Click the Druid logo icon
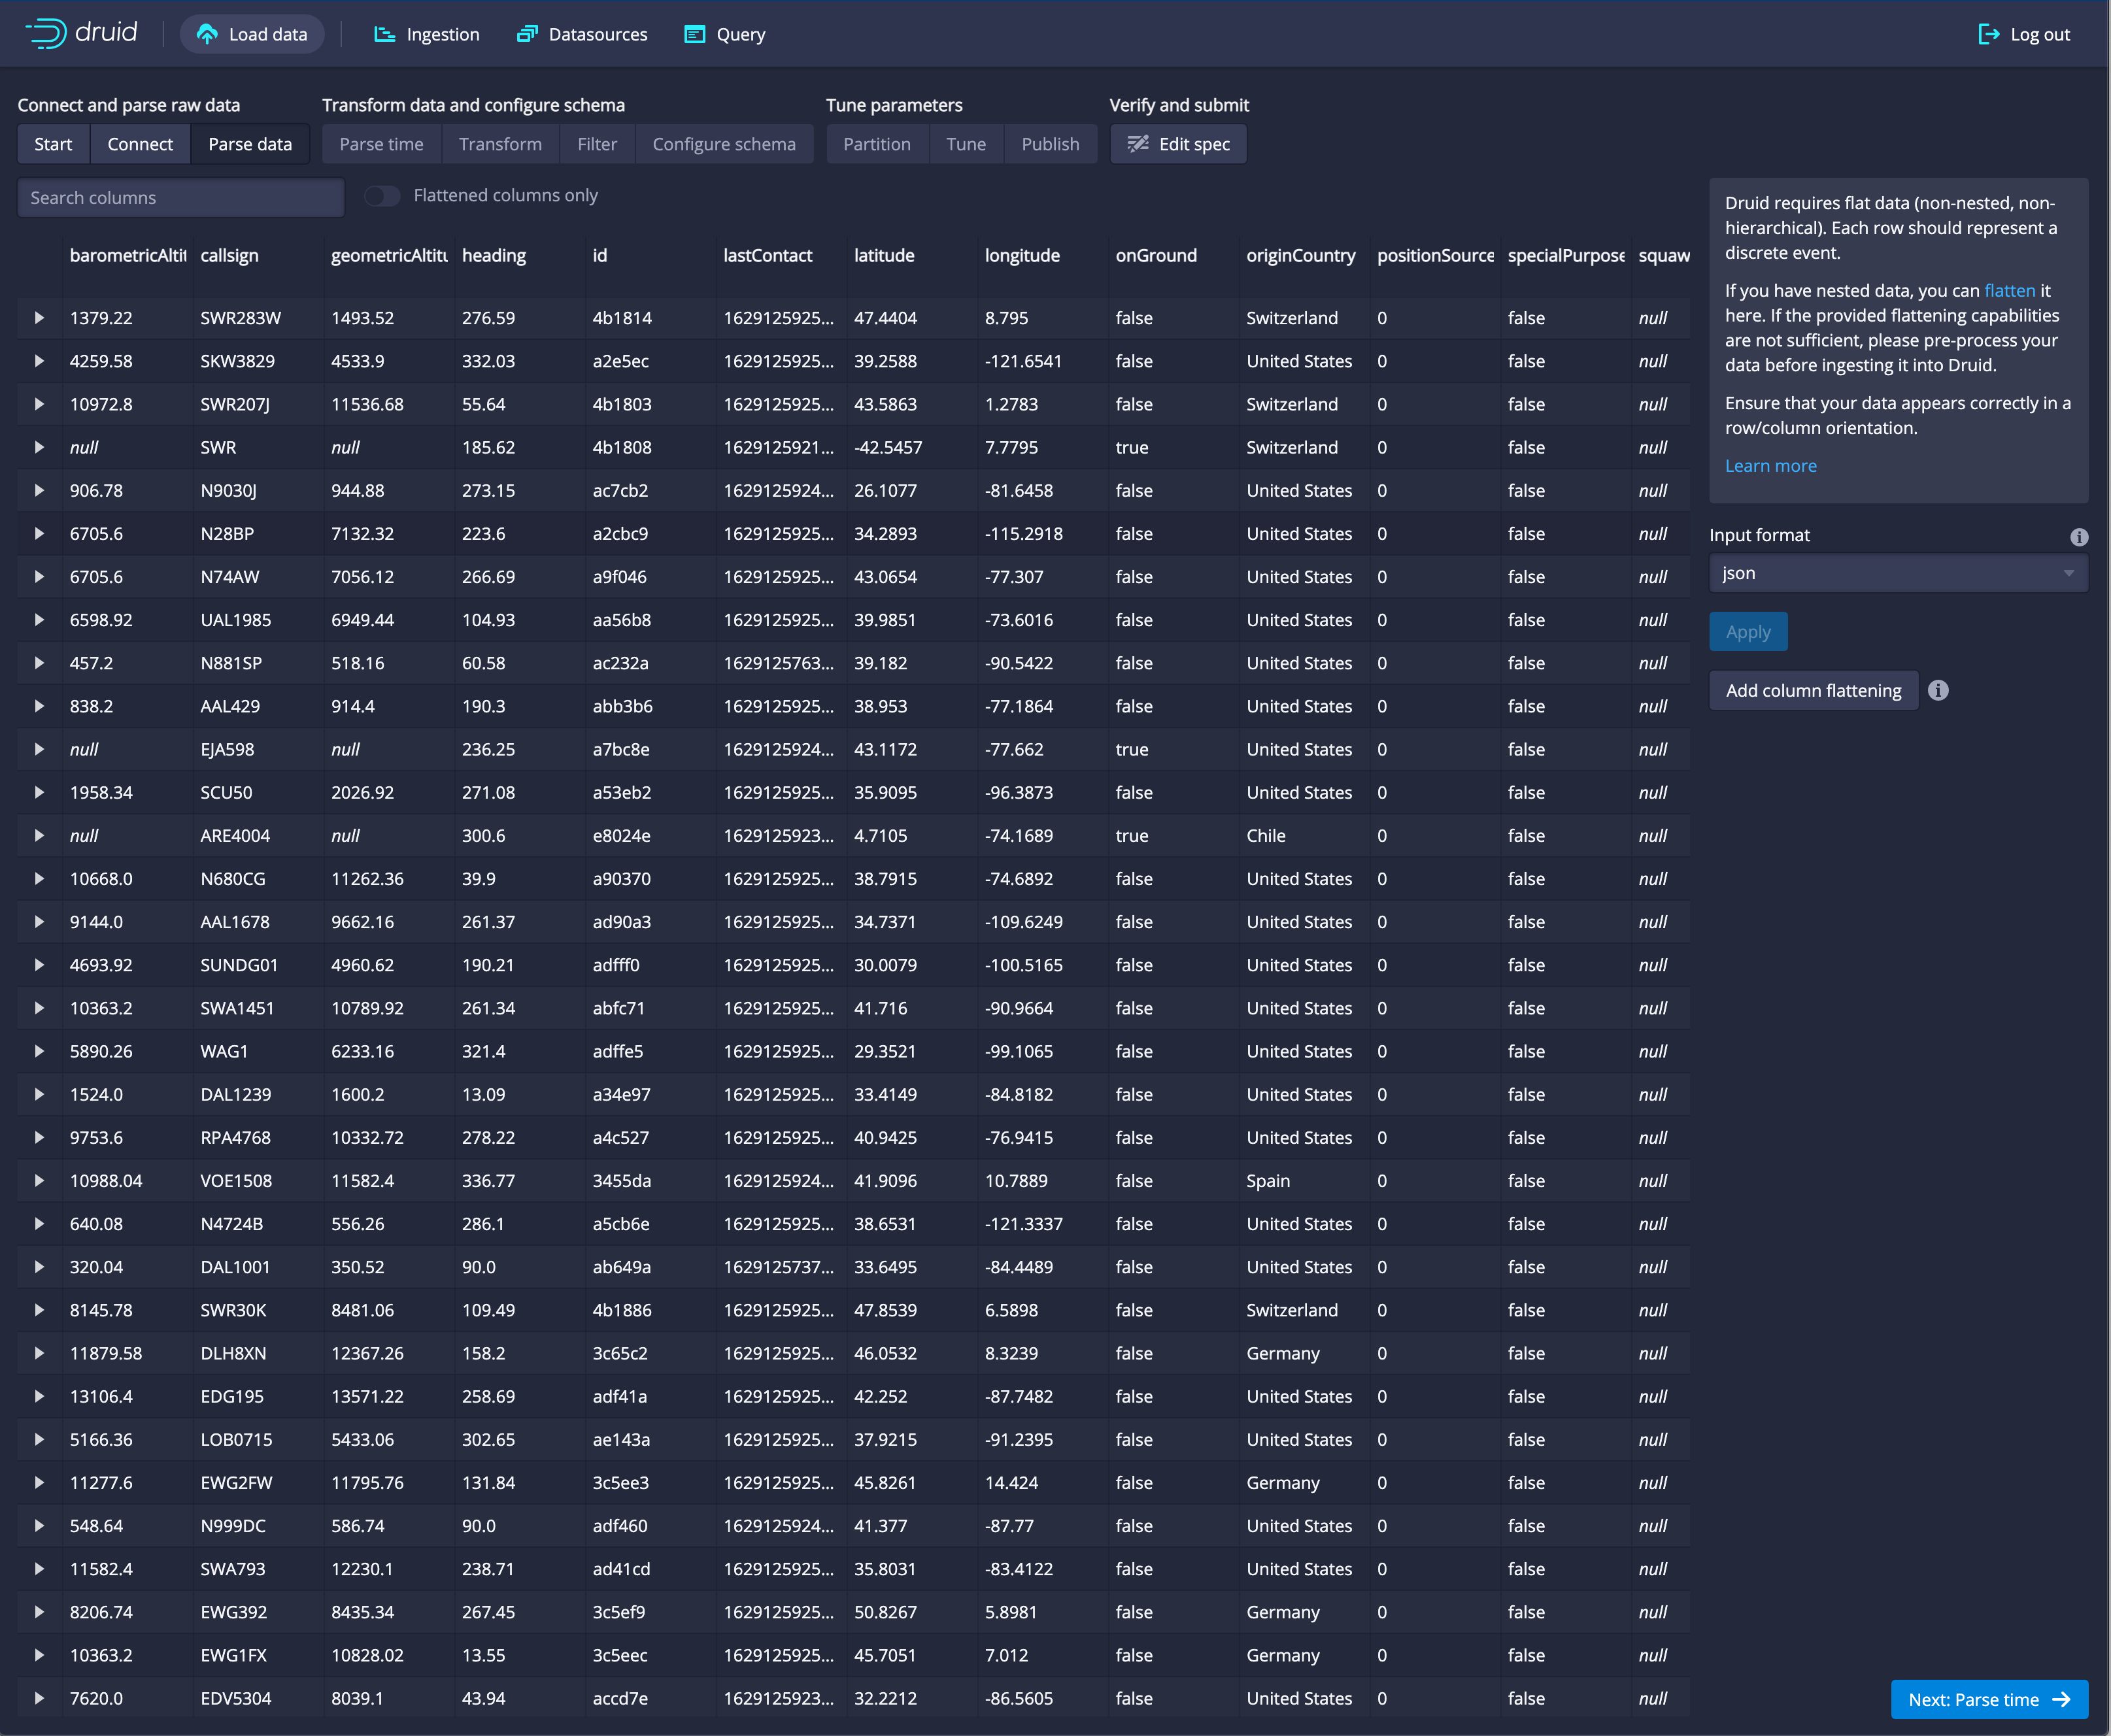 [x=46, y=33]
